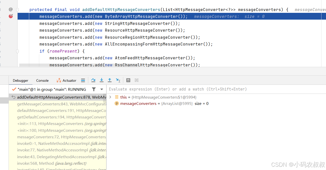Switch to the Console tab
Image resolution: width=326 pixels, height=170 pixels.
42,80
